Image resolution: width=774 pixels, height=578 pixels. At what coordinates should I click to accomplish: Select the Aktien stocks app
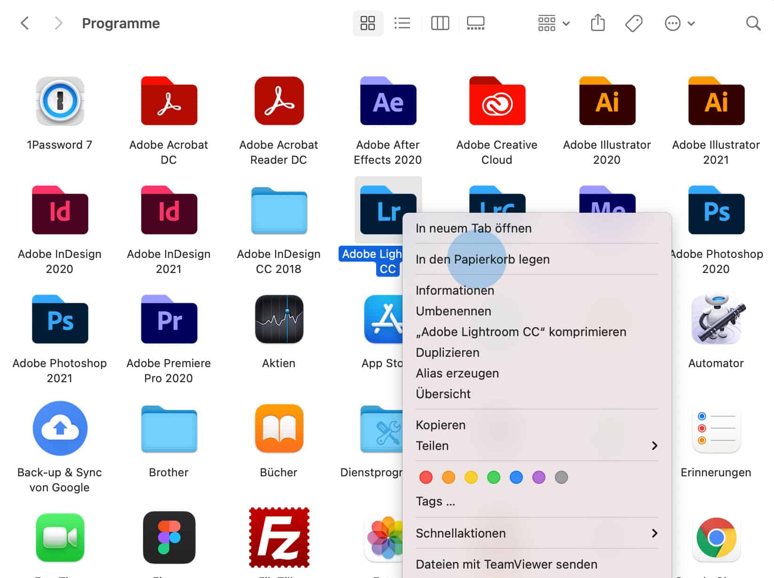279,319
